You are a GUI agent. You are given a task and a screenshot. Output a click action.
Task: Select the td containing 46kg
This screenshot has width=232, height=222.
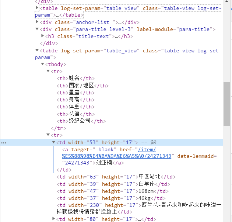click(x=111, y=198)
